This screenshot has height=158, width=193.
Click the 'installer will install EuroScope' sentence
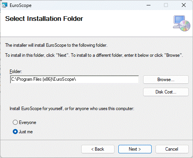[56, 45]
